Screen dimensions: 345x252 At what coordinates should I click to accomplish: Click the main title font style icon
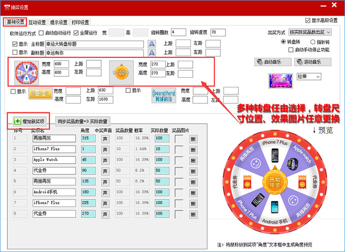point(152,44)
